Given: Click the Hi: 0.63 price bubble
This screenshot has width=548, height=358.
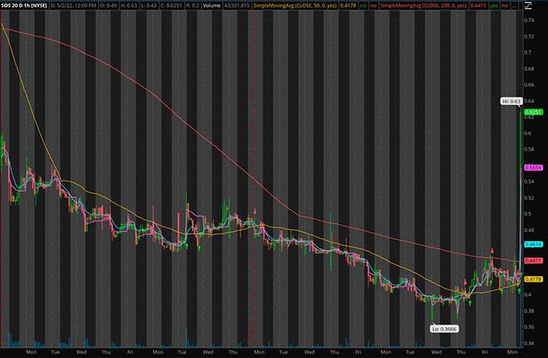Looking at the screenshot, I should [x=511, y=101].
